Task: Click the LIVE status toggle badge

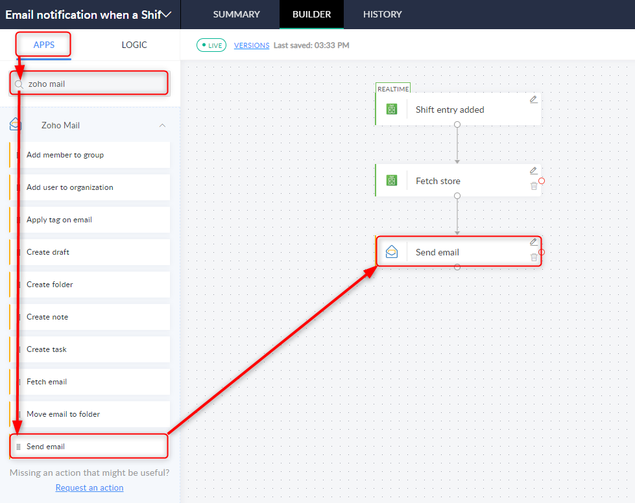Action: [211, 45]
